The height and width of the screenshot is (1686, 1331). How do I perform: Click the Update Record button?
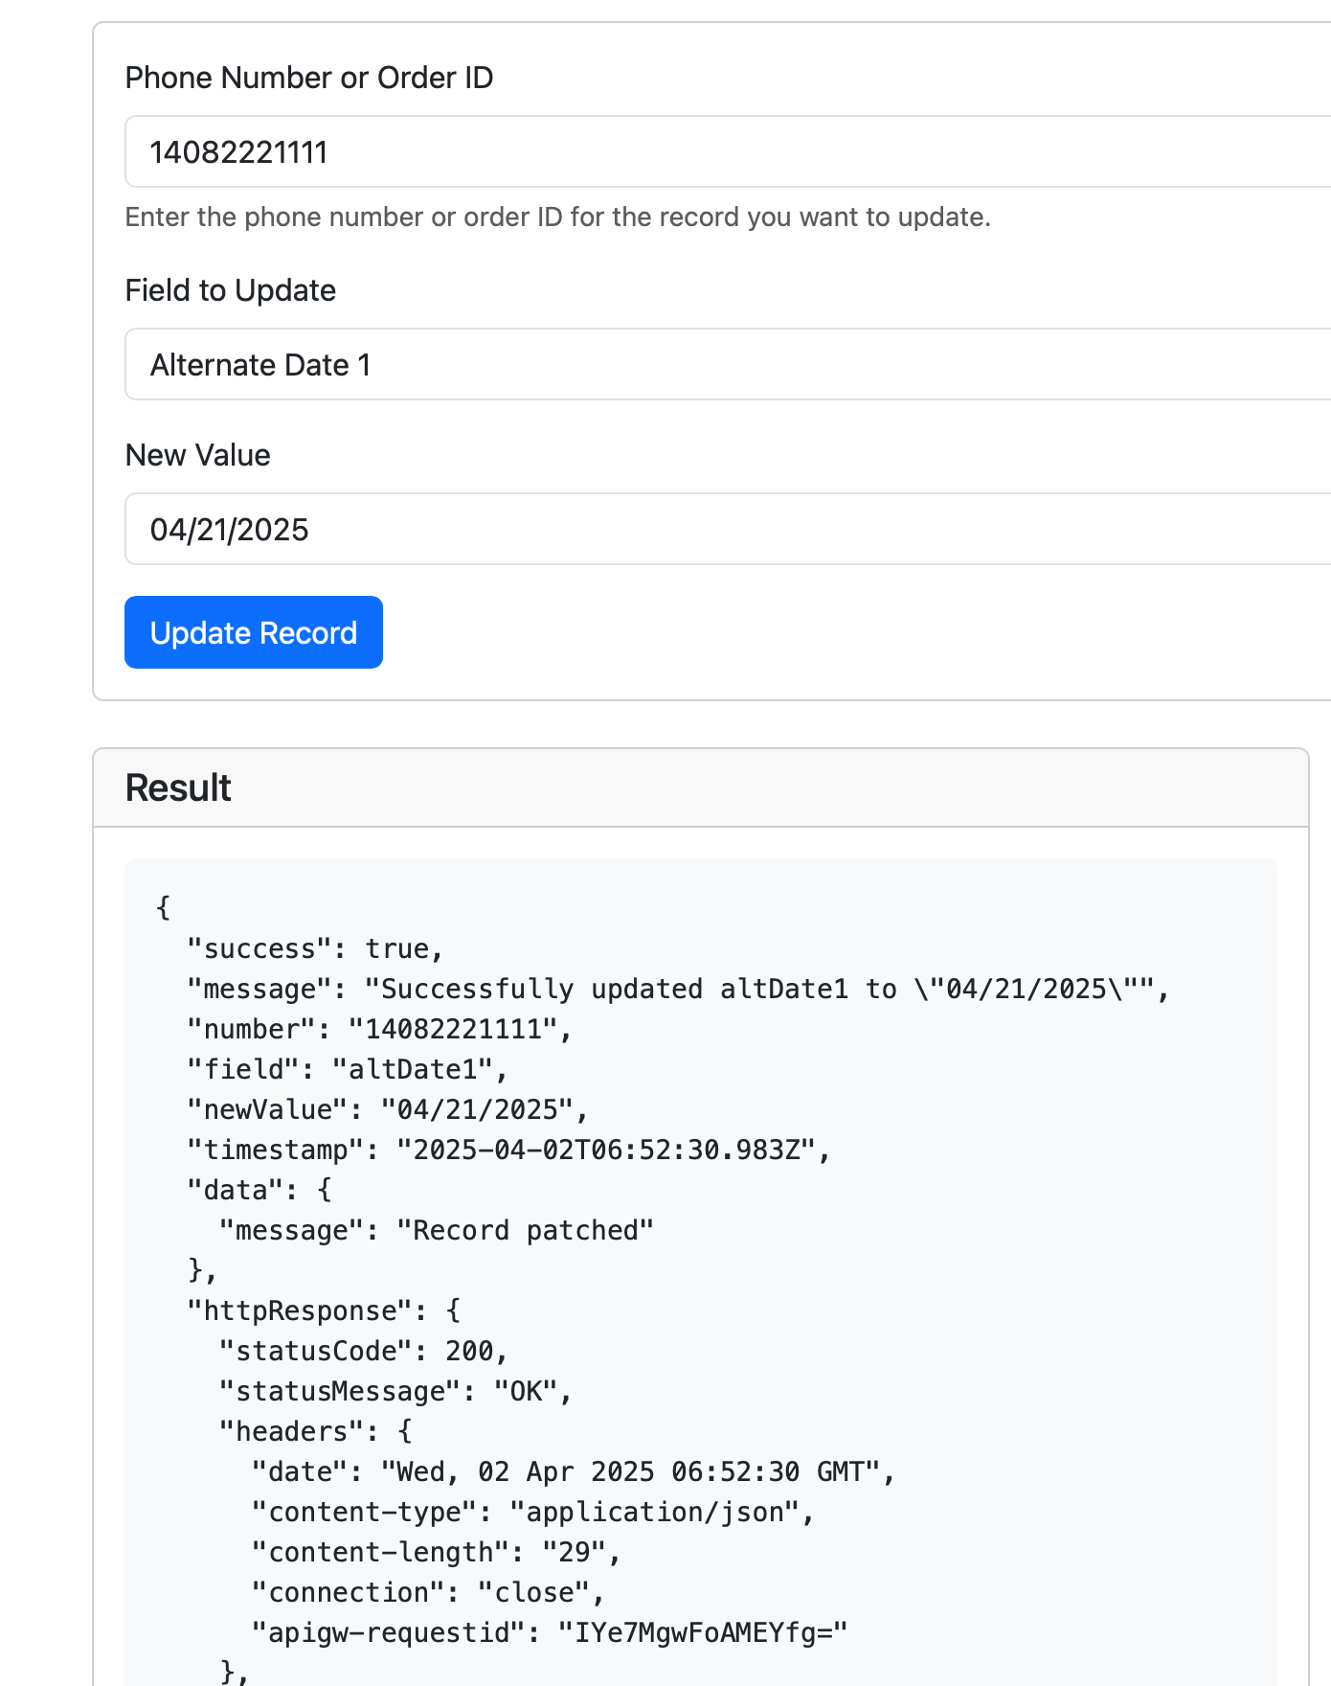254,632
